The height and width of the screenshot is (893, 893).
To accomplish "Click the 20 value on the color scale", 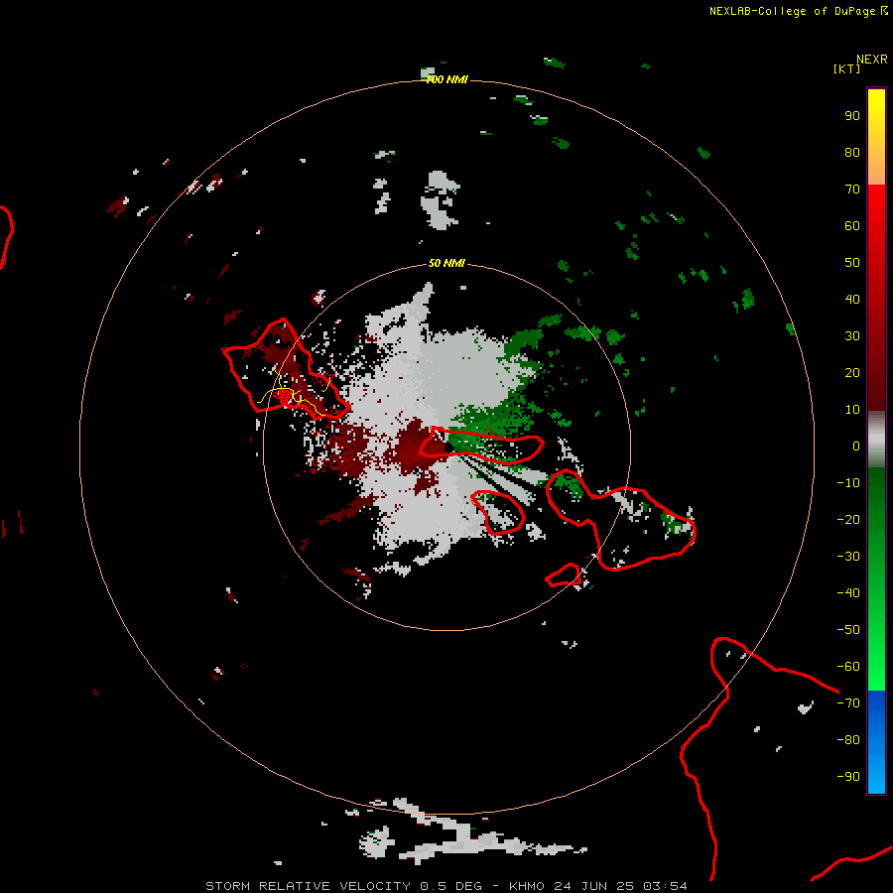I will pyautogui.click(x=852, y=372).
